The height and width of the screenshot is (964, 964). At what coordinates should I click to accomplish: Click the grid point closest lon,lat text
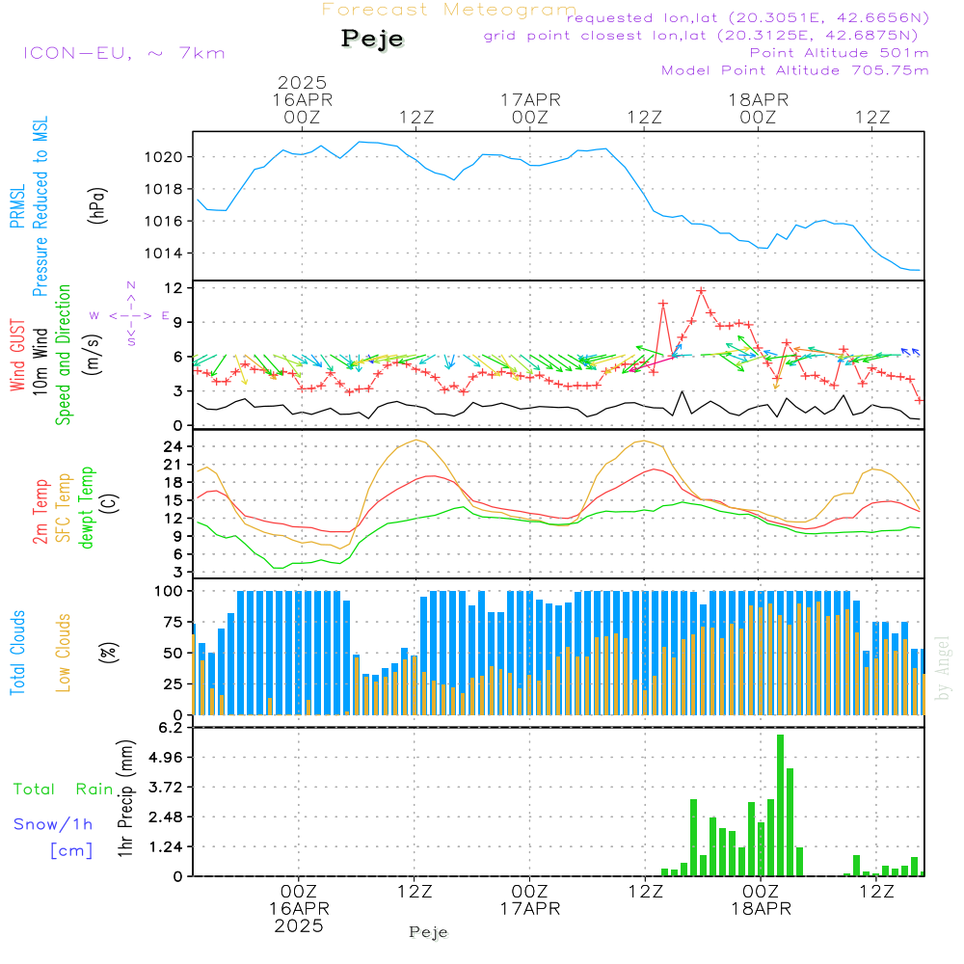[701, 35]
